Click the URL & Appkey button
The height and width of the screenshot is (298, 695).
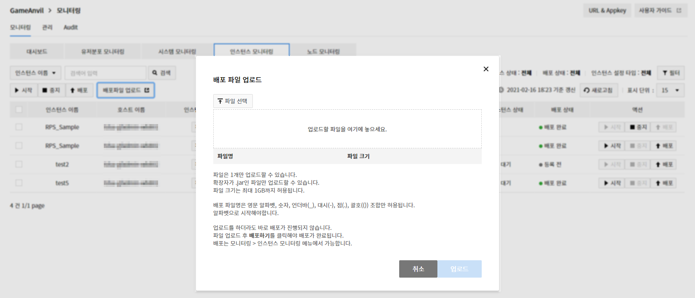607,10
